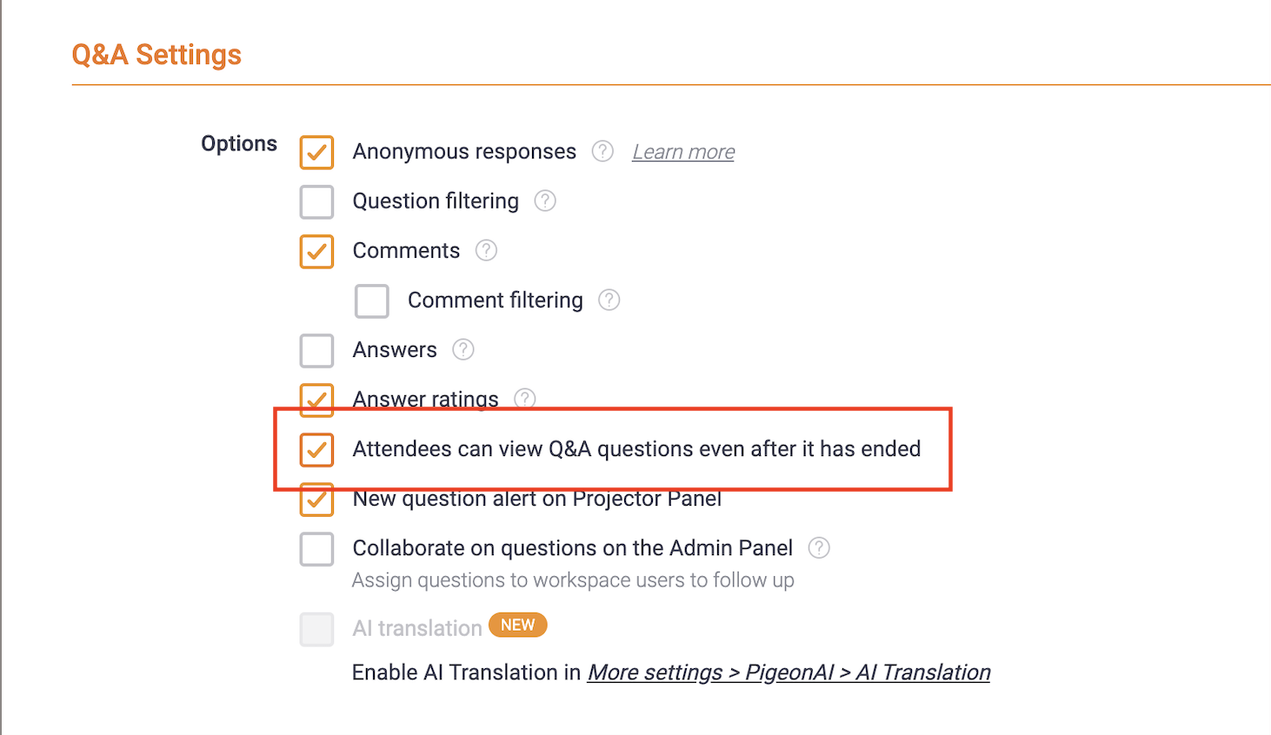
Task: Click help icon beside Answer ratings
Action: click(525, 398)
